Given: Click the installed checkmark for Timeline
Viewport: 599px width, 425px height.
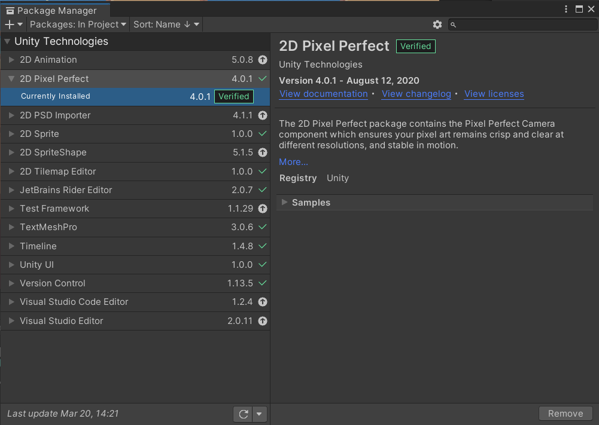Looking at the screenshot, I should click(x=263, y=246).
